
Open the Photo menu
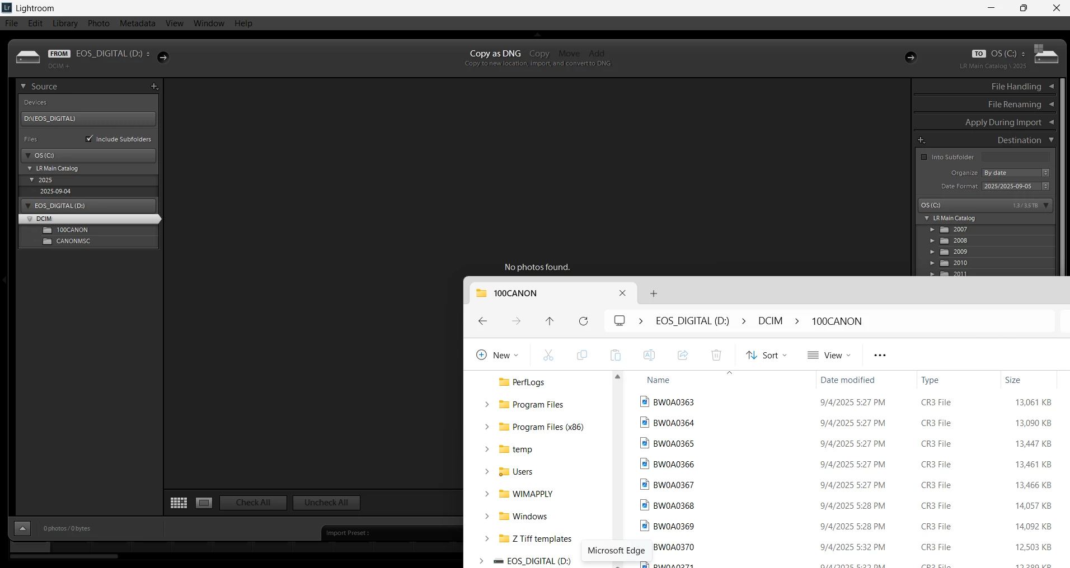[98, 23]
